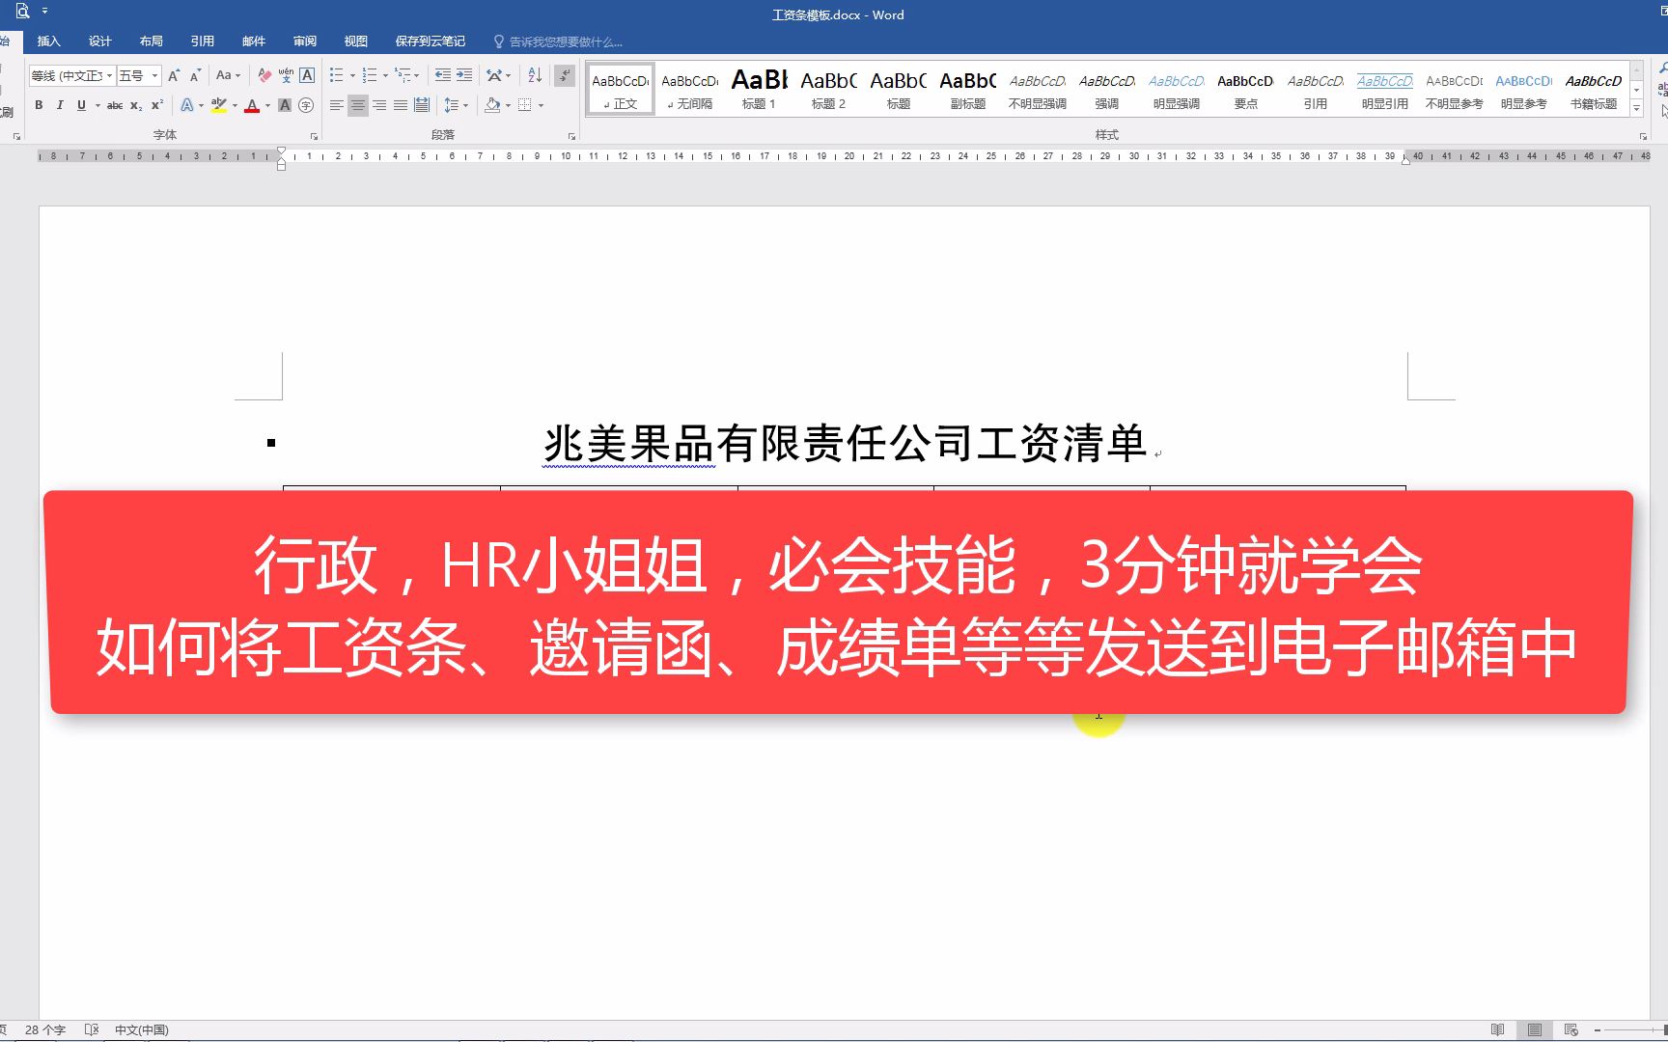
Task: Open font size dropdown
Action: click(x=154, y=75)
